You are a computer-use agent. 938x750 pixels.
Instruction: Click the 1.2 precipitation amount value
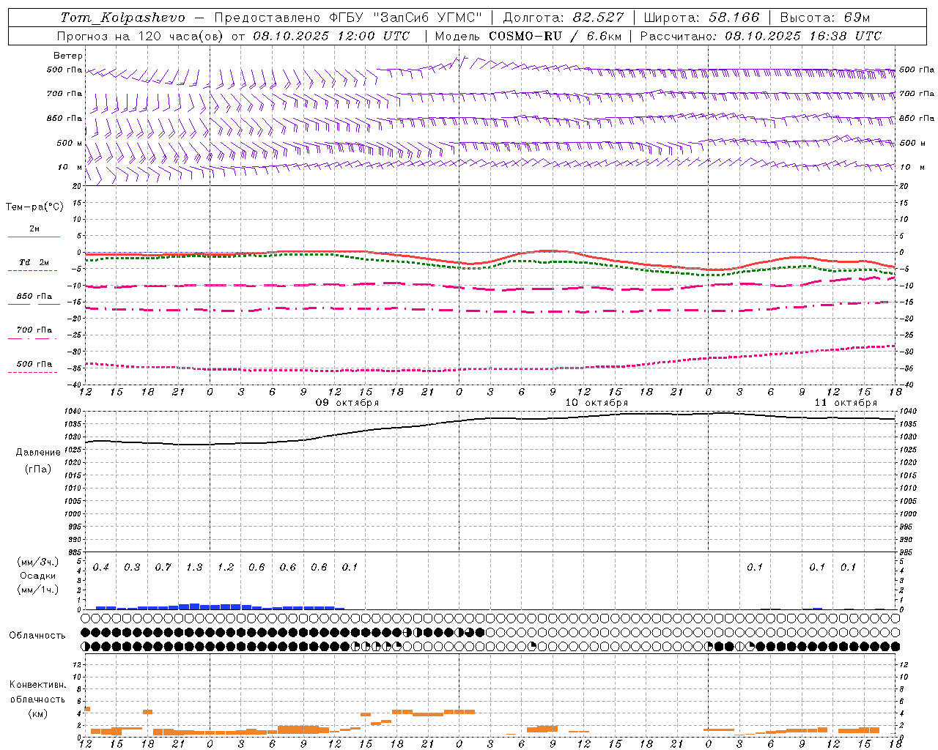(x=226, y=568)
